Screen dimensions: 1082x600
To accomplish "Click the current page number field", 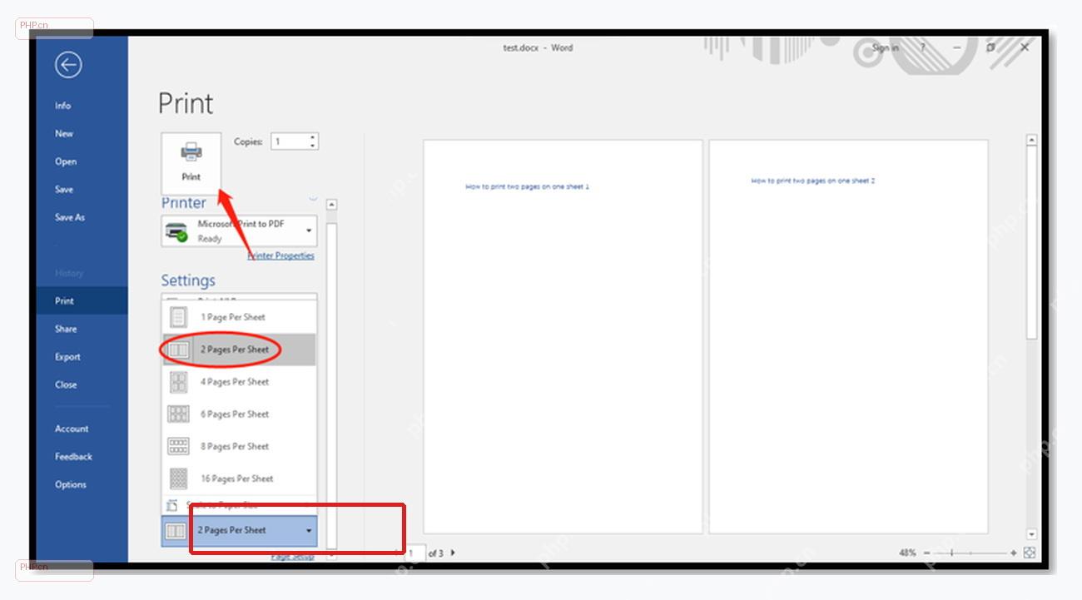I will click(413, 553).
